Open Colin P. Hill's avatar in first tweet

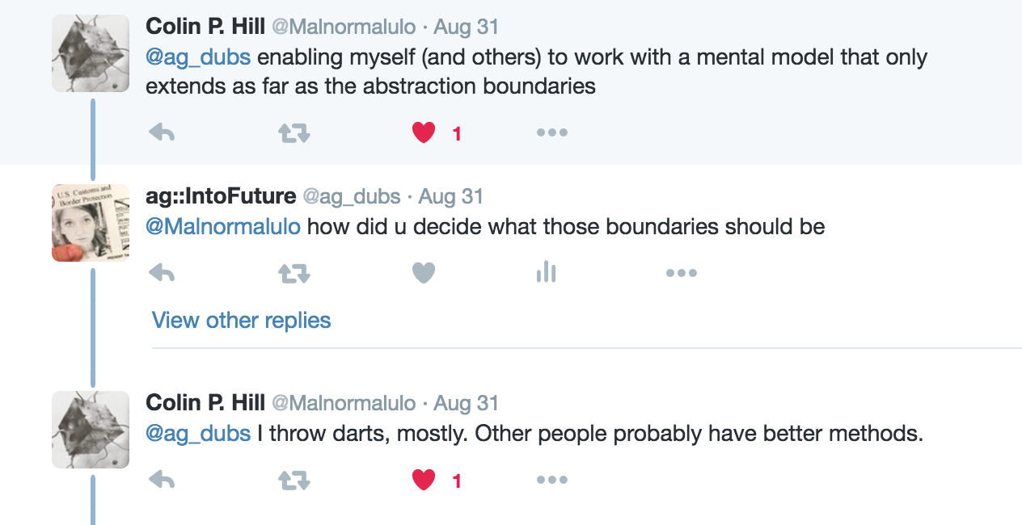point(91,53)
